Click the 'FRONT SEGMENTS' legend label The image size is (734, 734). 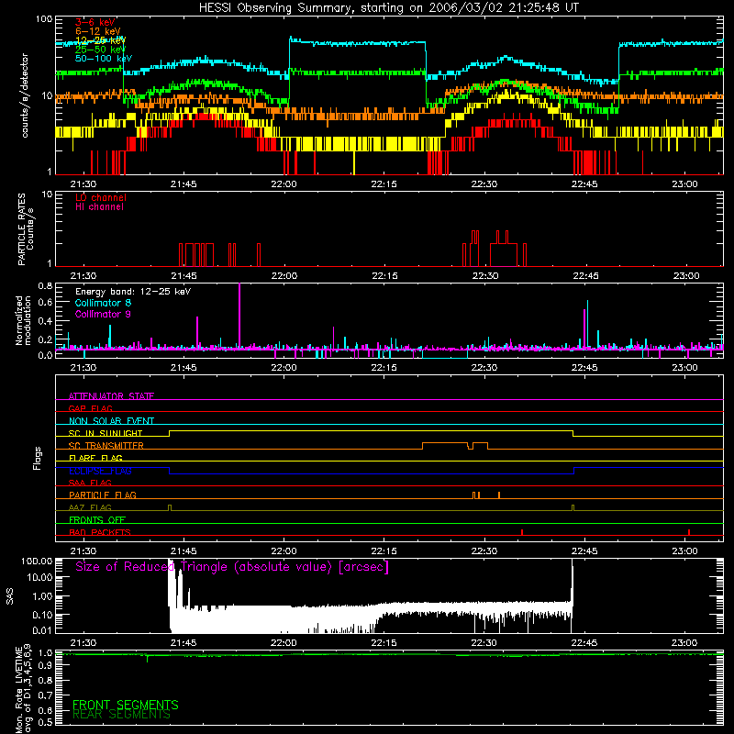tap(126, 705)
